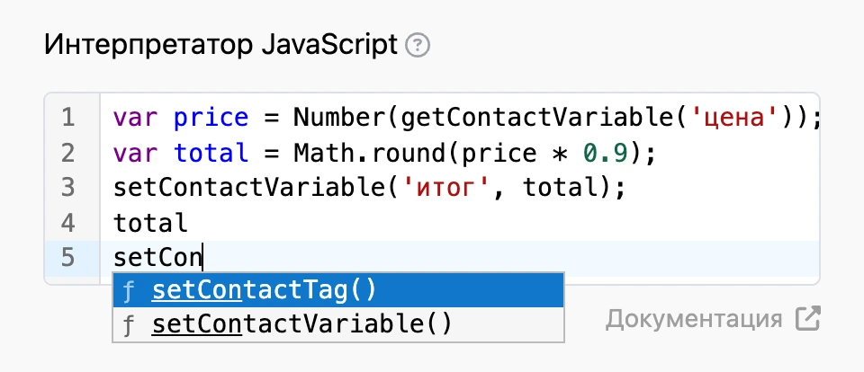Click Math.round in line 2
The width and height of the screenshot is (864, 372).
(x=368, y=153)
